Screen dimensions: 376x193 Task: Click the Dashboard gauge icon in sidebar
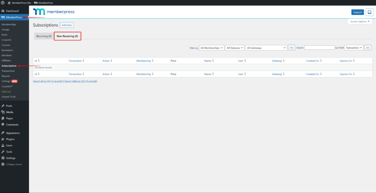click(3, 11)
